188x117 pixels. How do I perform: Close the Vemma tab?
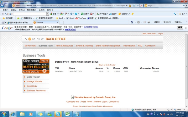pyautogui.click(x=57, y=22)
